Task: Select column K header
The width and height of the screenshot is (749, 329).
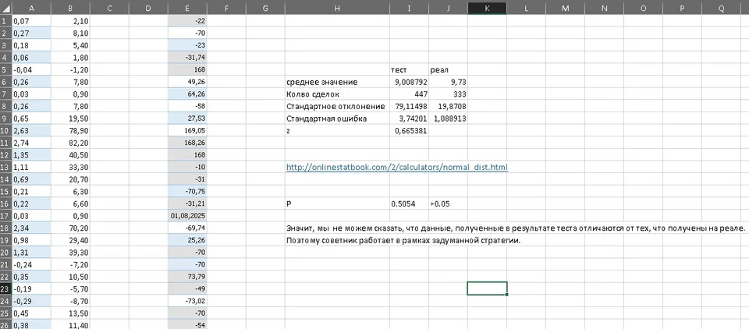Action: click(487, 8)
